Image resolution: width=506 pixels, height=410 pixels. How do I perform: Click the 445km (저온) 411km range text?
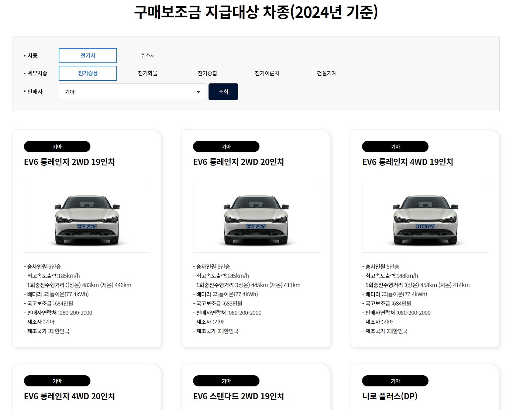[x=276, y=285]
